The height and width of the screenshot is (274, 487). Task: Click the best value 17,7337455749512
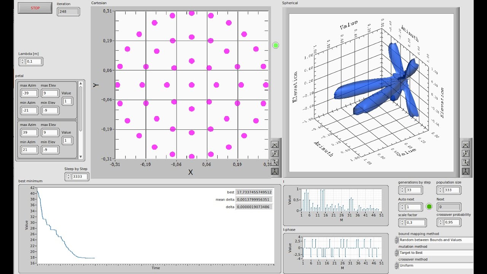254,192
